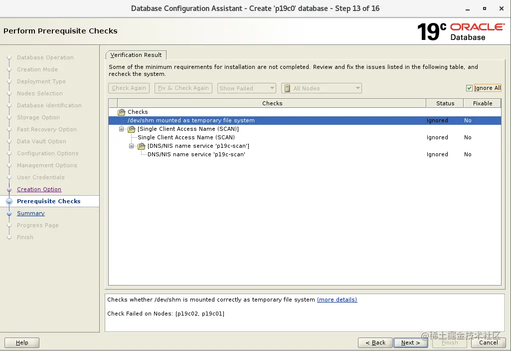Open the Show Failed dropdown
Image resolution: width=511 pixels, height=351 pixels.
click(247, 88)
